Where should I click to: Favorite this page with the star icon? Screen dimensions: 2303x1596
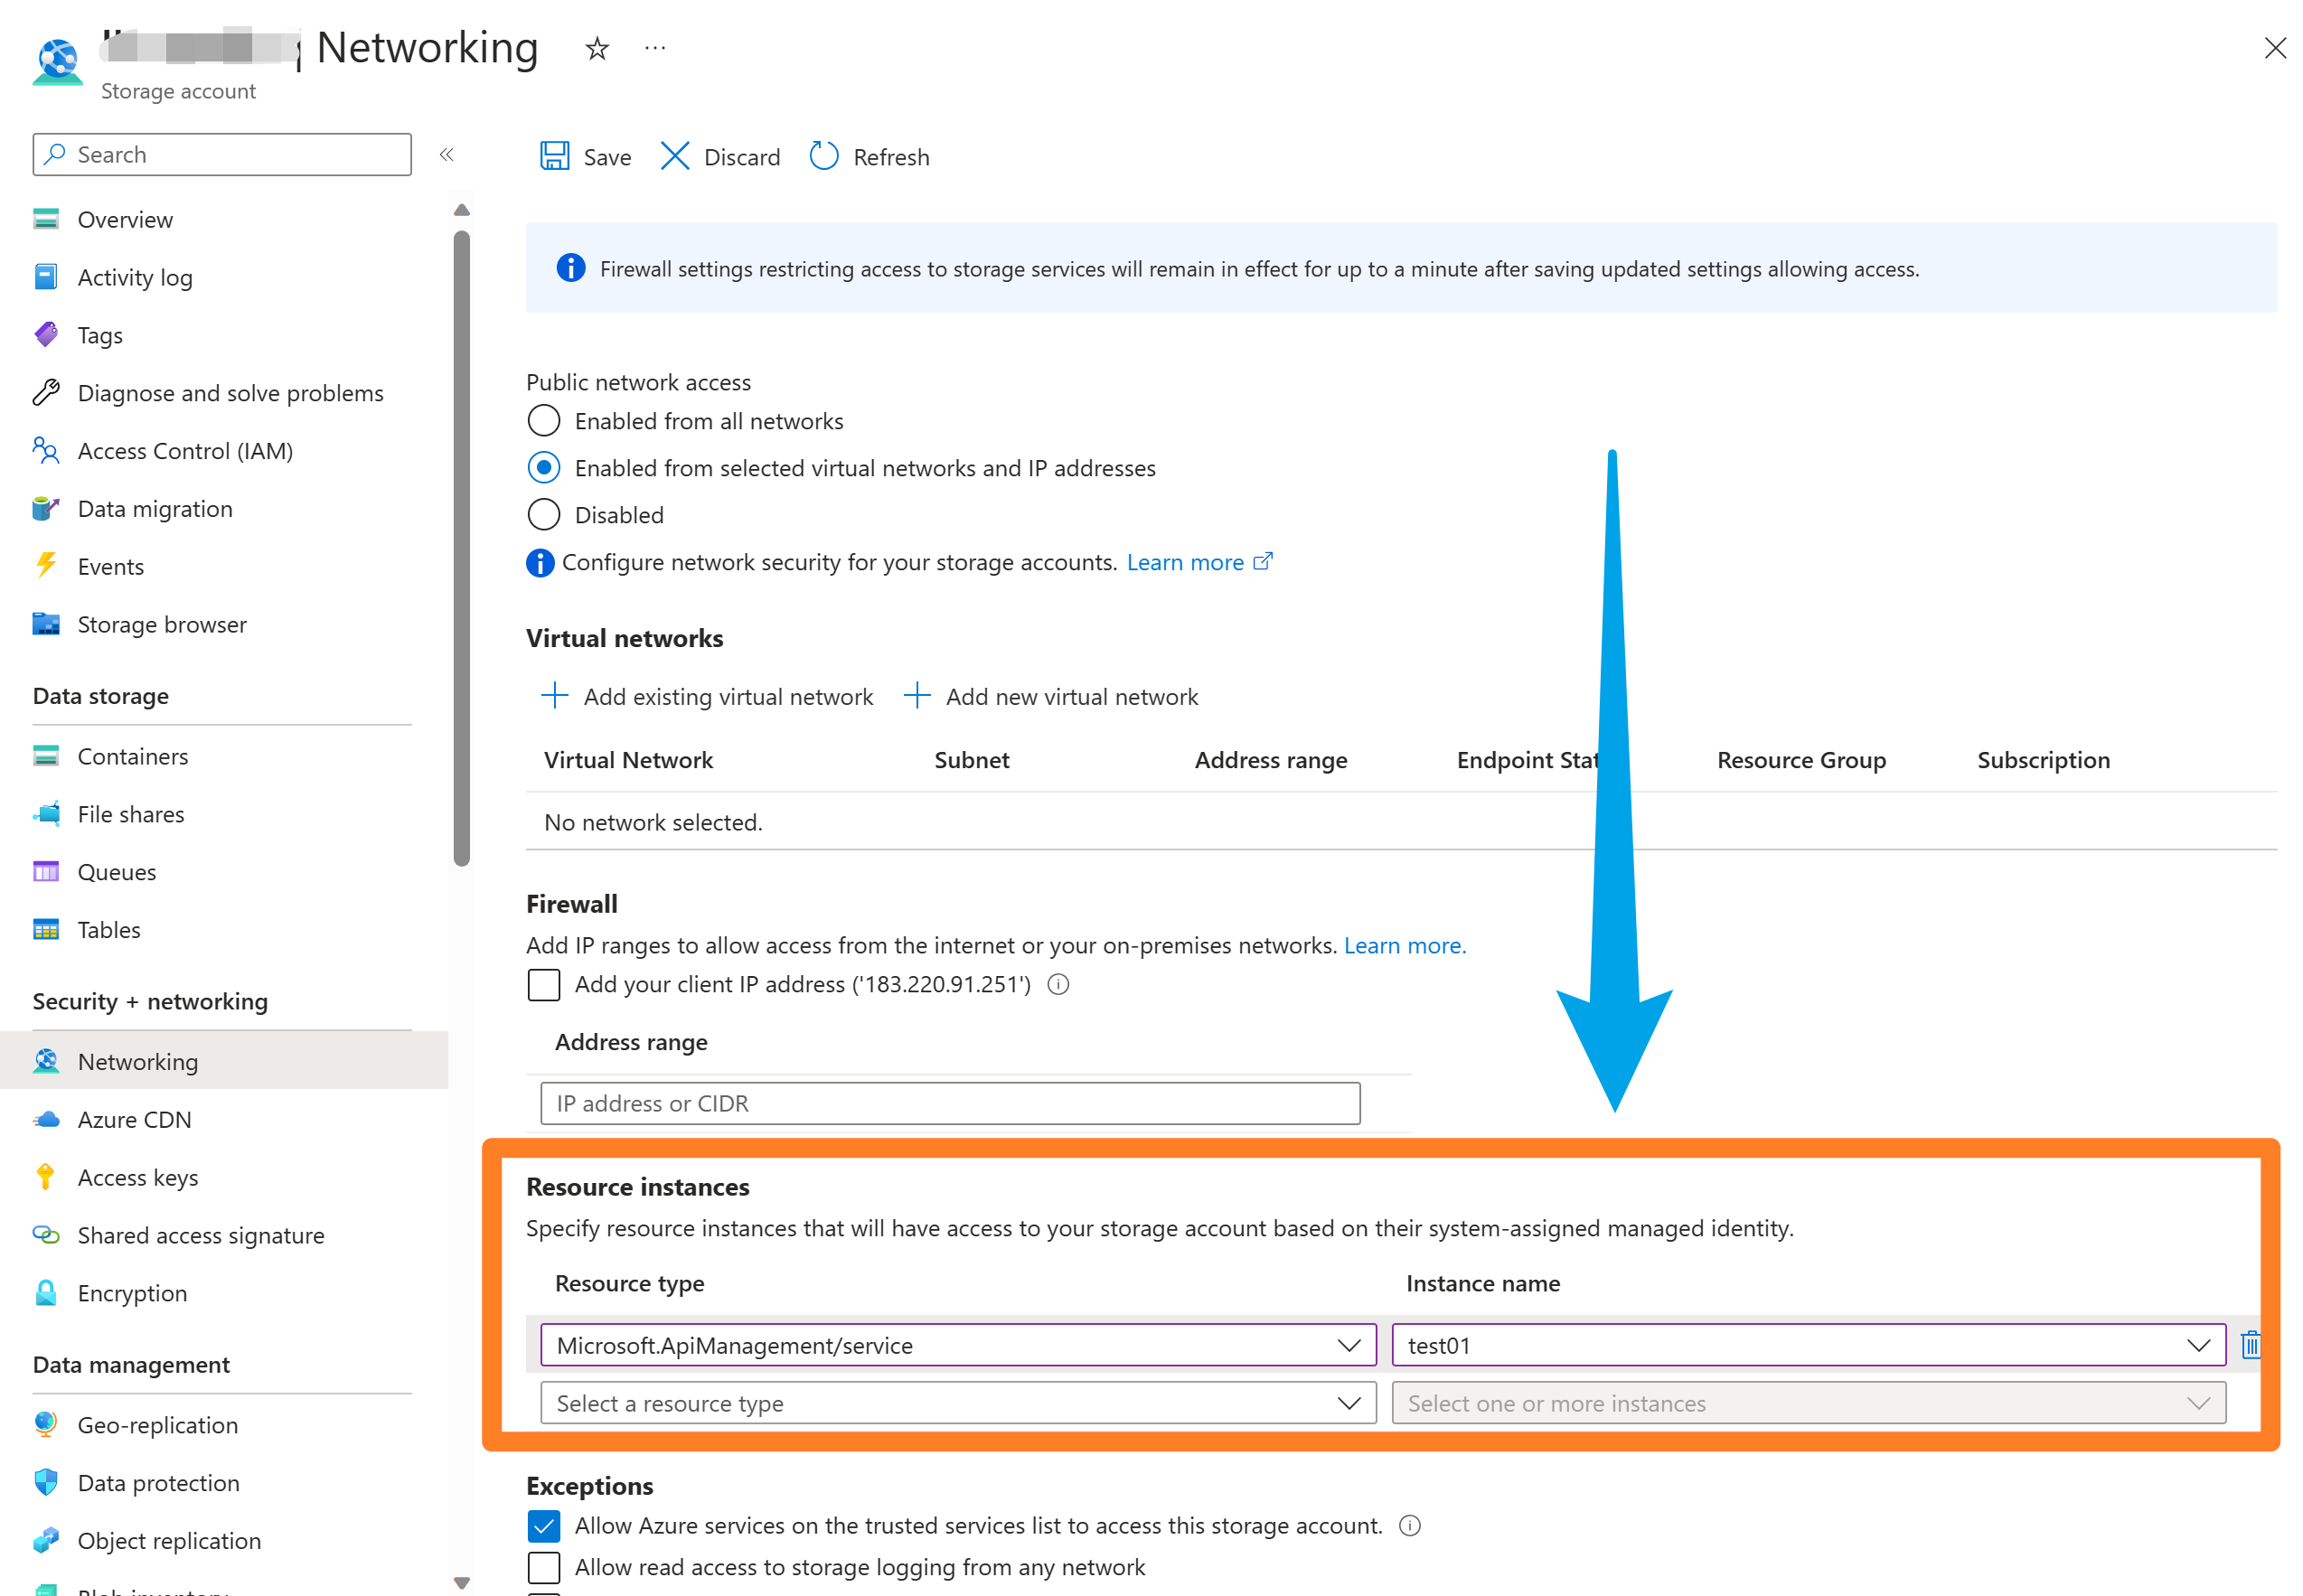point(597,48)
